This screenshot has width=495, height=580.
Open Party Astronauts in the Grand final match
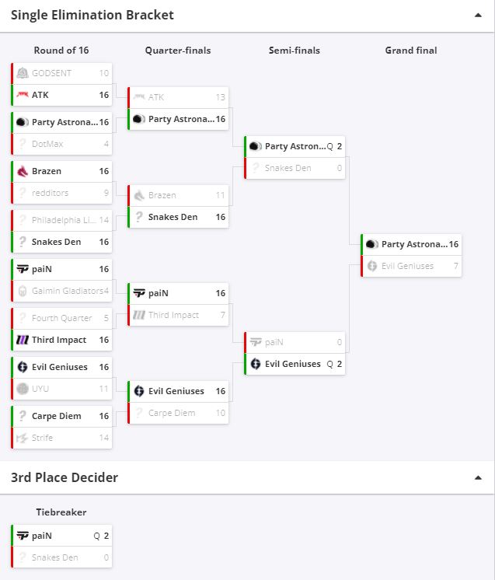click(x=413, y=244)
